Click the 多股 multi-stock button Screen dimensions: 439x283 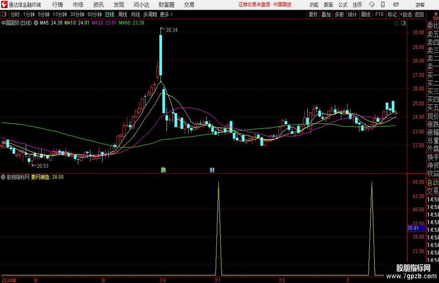339,14
